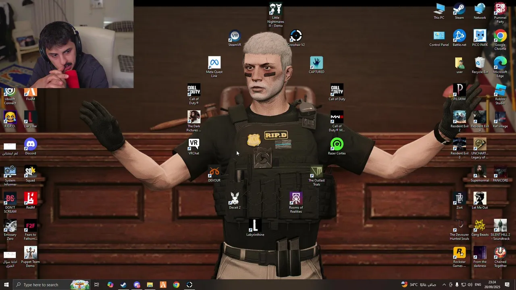Viewport: 516px width, 290px height.
Task: Focus the taskbar search box
Action: [52, 285]
